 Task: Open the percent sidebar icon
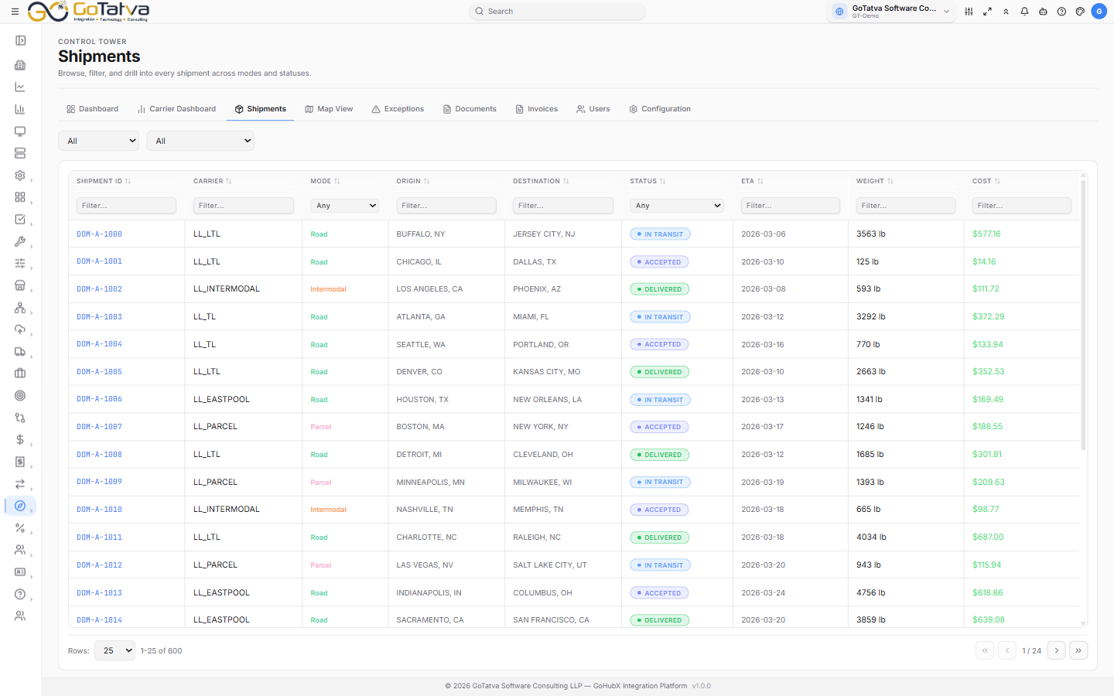point(20,528)
